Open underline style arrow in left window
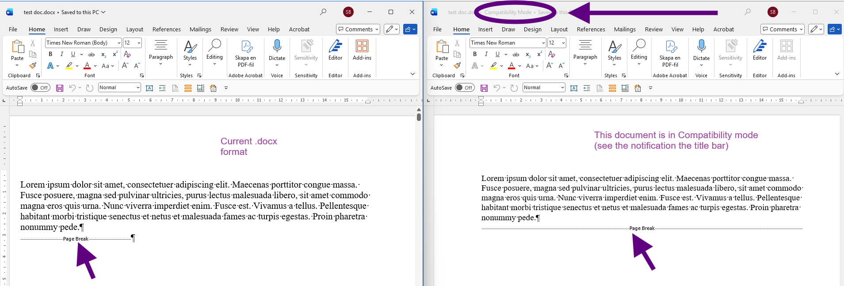The height and width of the screenshot is (286, 844). 81,54
